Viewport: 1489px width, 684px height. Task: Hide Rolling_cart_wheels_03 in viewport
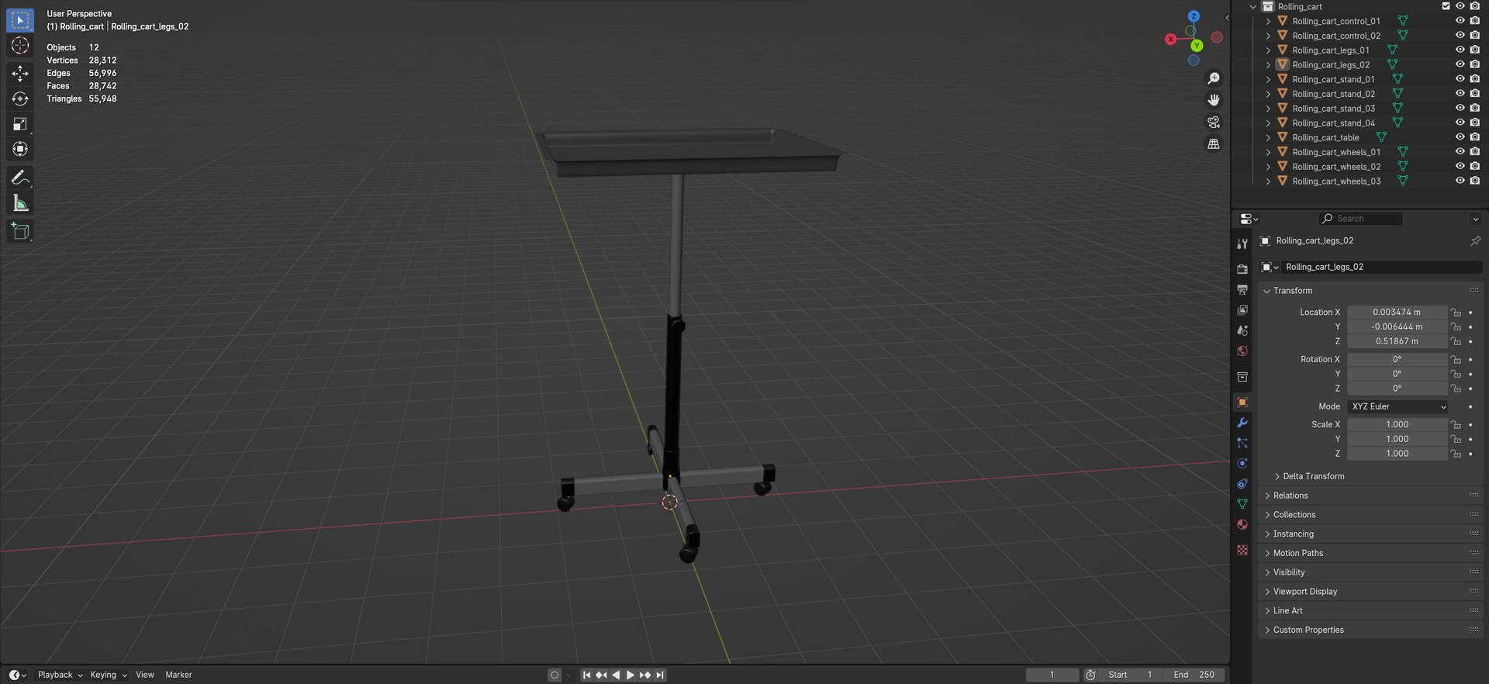click(1460, 181)
